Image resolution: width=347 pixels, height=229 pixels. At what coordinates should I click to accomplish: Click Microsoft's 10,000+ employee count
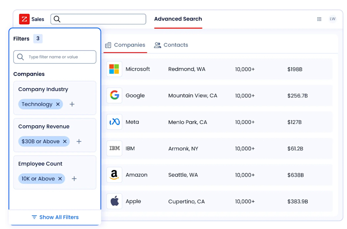tap(245, 69)
